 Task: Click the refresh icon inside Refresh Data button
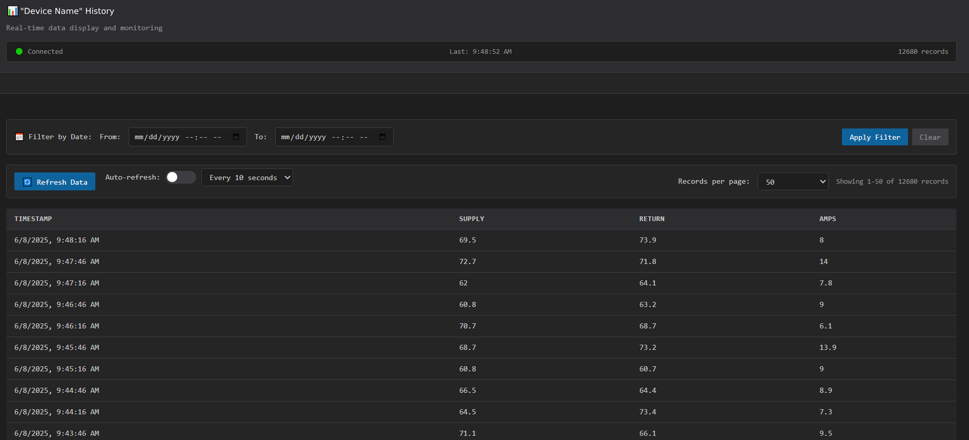tap(27, 182)
